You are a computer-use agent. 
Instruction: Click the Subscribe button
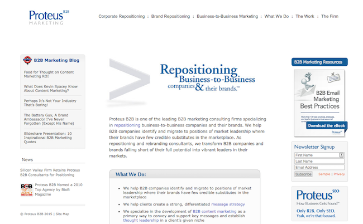(x=303, y=174)
